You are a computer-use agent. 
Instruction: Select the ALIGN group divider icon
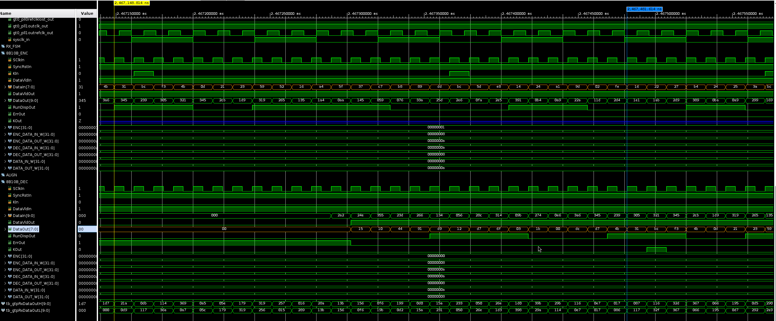tap(3, 175)
